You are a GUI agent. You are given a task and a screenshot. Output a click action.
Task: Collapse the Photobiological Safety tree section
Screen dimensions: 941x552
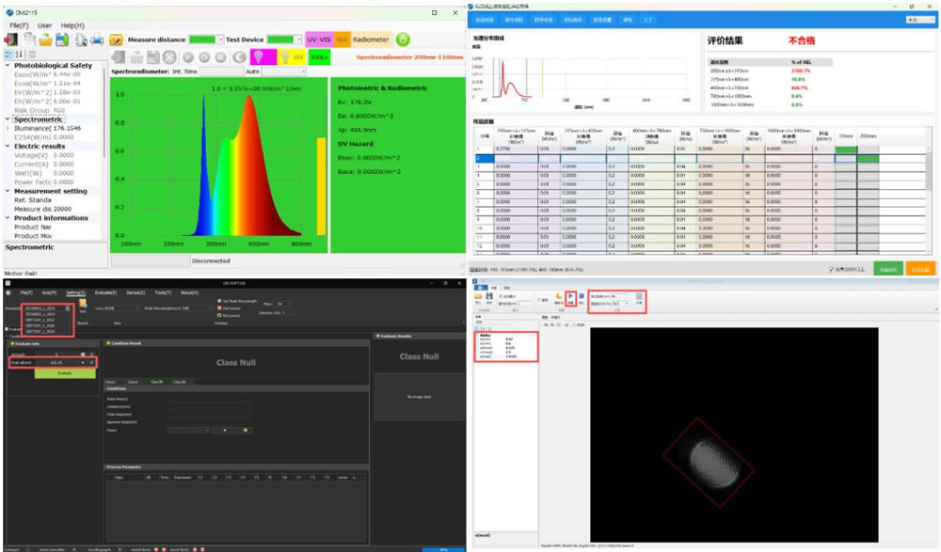click(x=8, y=66)
